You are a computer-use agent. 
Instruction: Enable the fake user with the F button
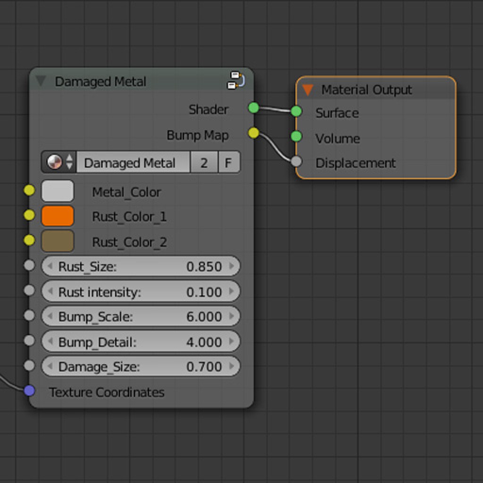[x=229, y=162]
